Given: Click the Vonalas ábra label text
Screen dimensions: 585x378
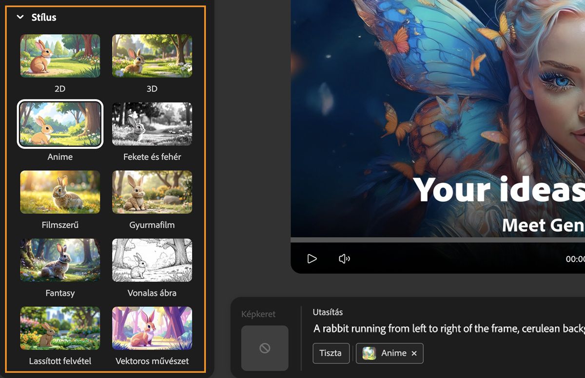Looking at the screenshot, I should tap(152, 293).
